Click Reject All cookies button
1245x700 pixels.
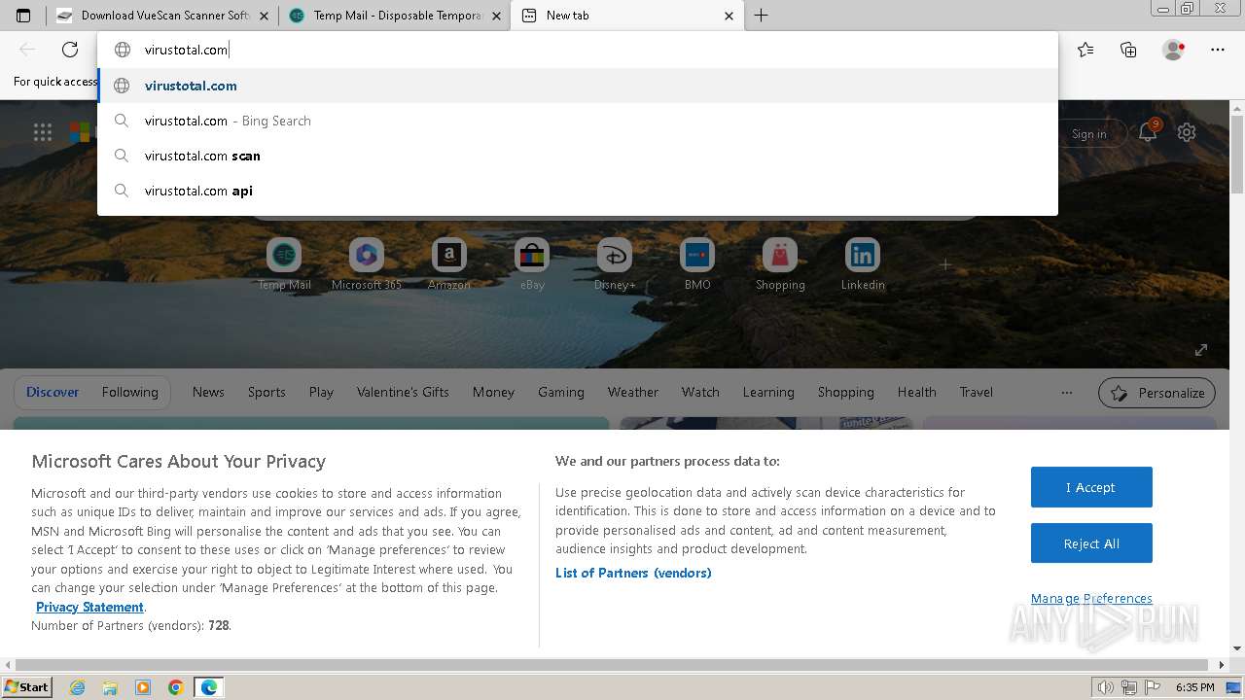click(1091, 543)
